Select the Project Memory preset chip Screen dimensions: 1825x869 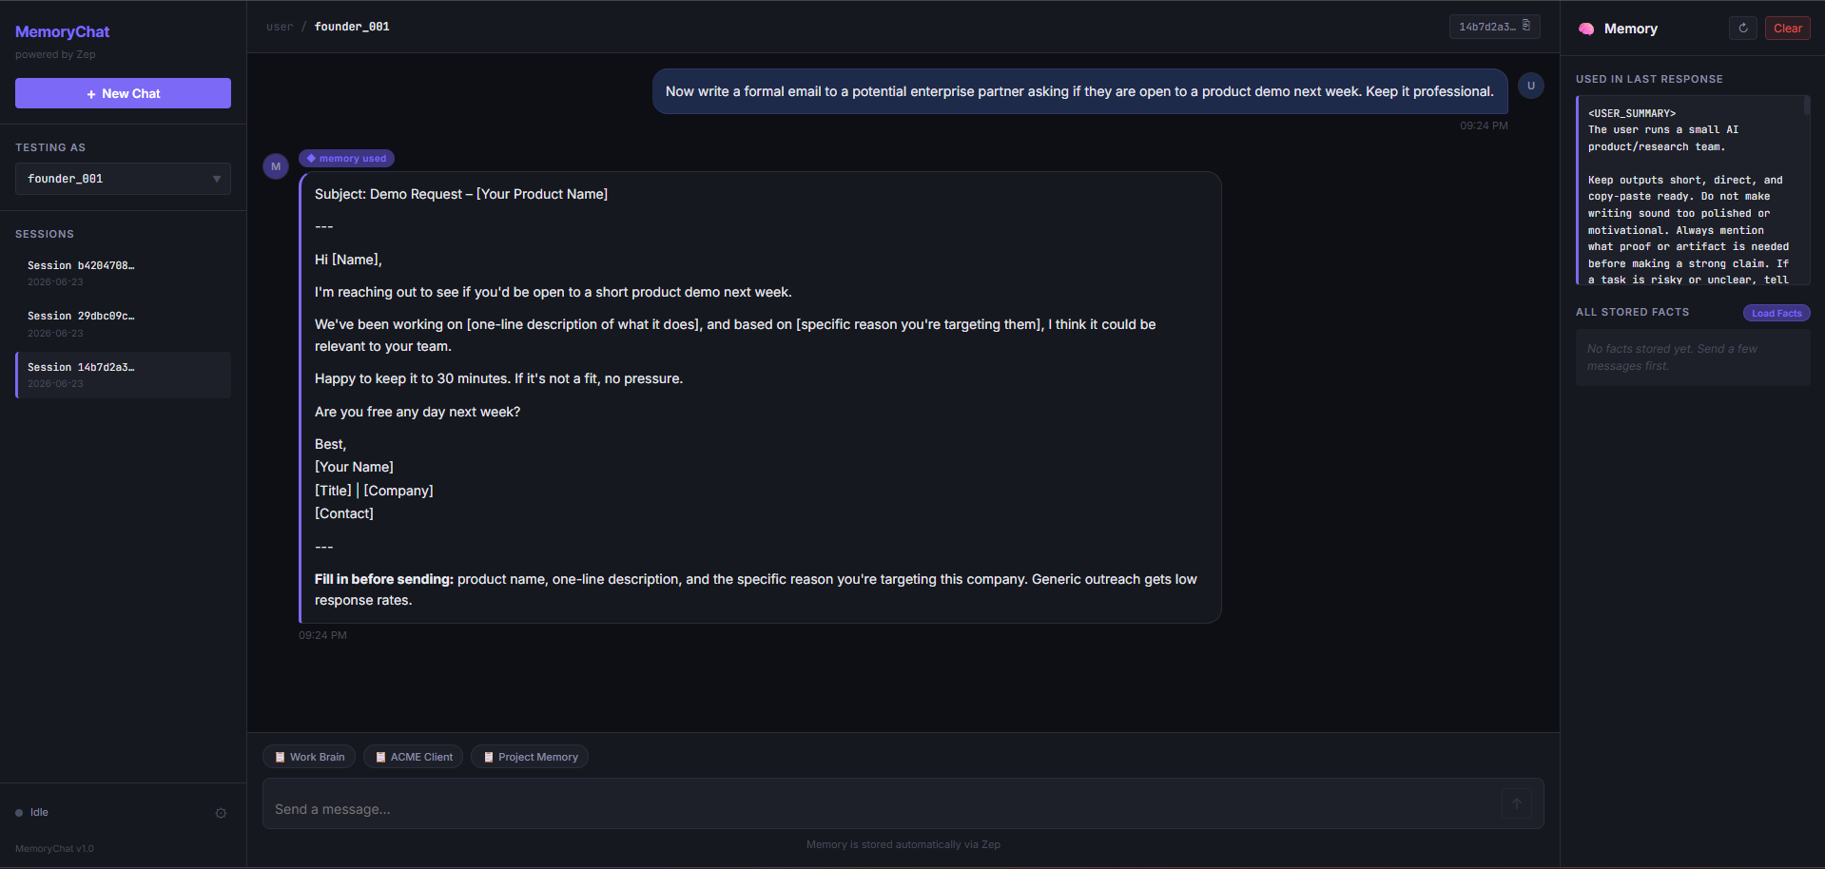530,757
